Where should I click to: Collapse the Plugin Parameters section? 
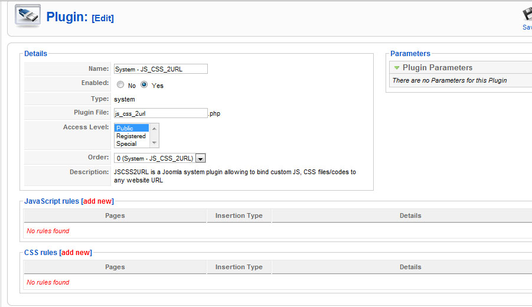pos(397,67)
